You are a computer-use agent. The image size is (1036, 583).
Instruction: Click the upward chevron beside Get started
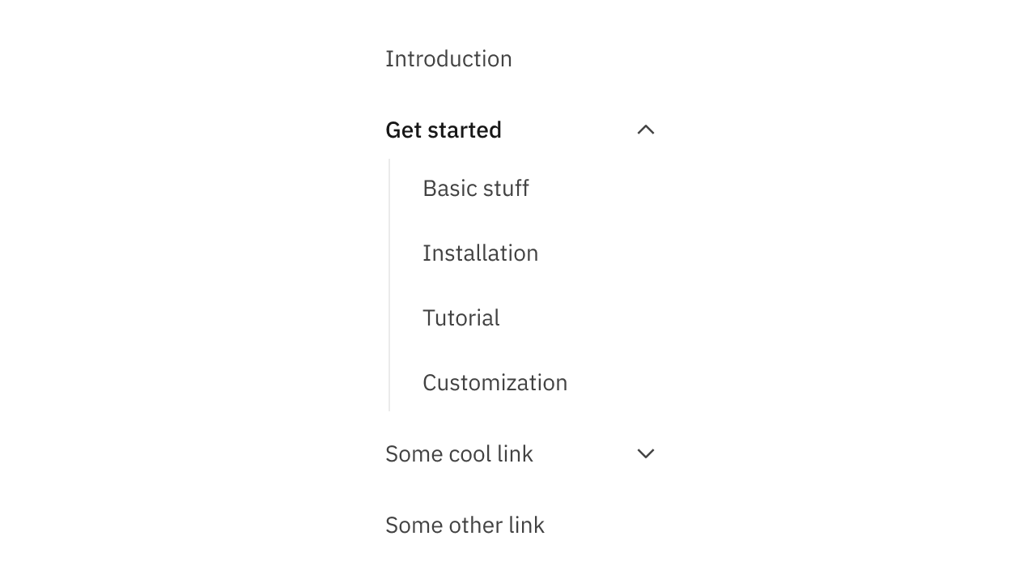click(x=645, y=130)
